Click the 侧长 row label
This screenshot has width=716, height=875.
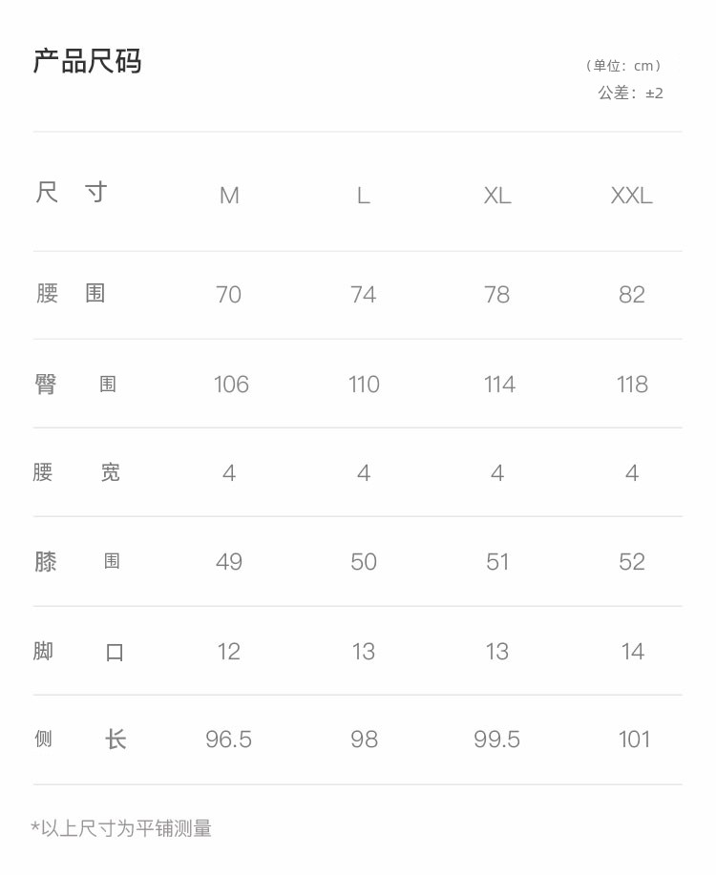[x=80, y=740]
